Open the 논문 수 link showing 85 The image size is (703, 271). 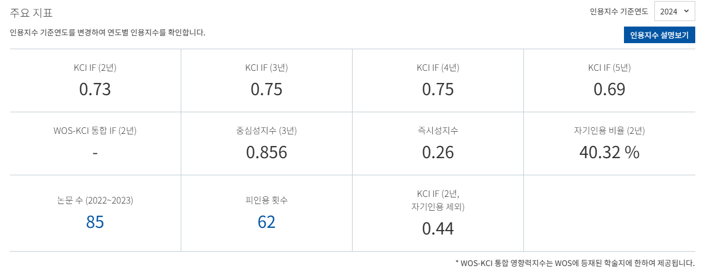[95, 222]
